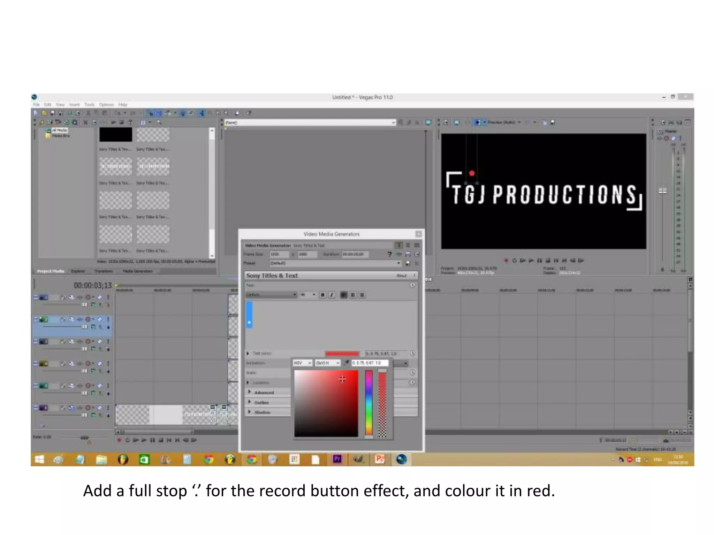
Task: Toggle animation keyframes for the Text field
Action: pos(412,285)
